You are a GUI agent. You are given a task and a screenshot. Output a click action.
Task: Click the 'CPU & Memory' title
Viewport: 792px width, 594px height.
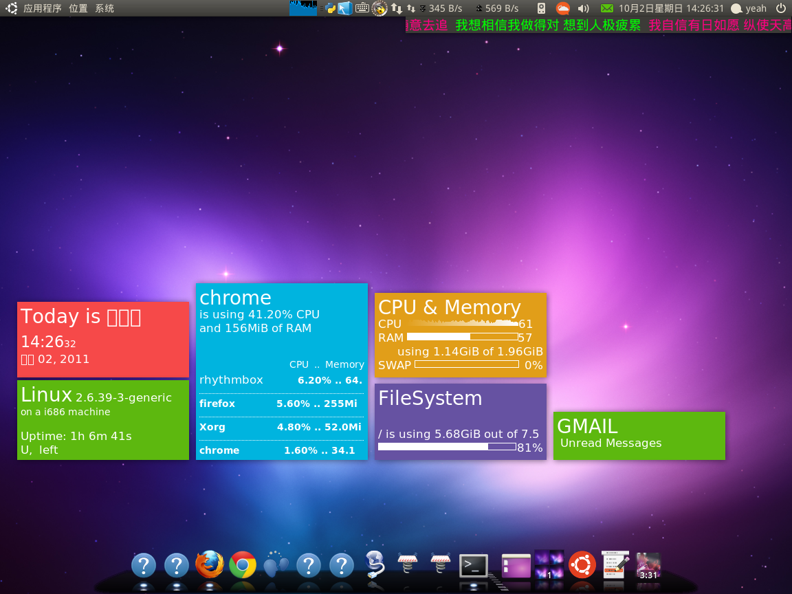point(450,307)
